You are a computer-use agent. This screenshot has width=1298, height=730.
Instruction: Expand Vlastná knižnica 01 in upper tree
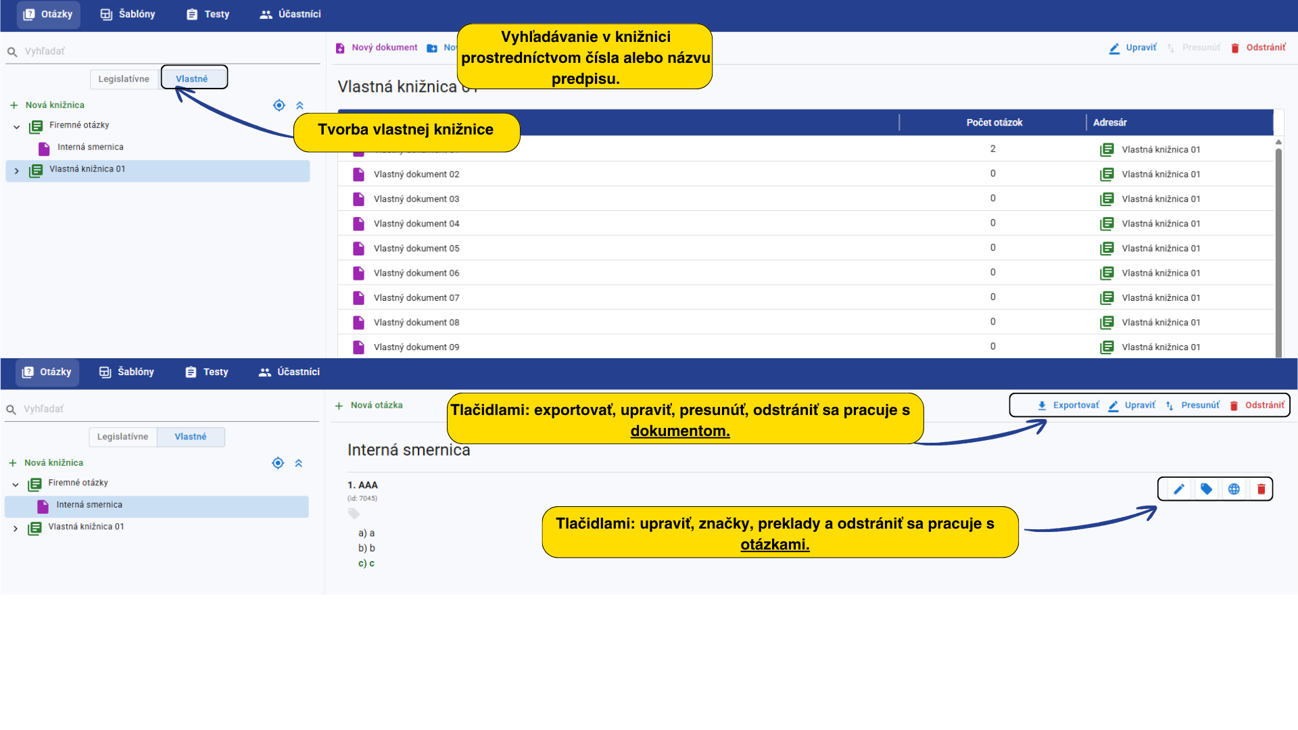[x=17, y=171]
